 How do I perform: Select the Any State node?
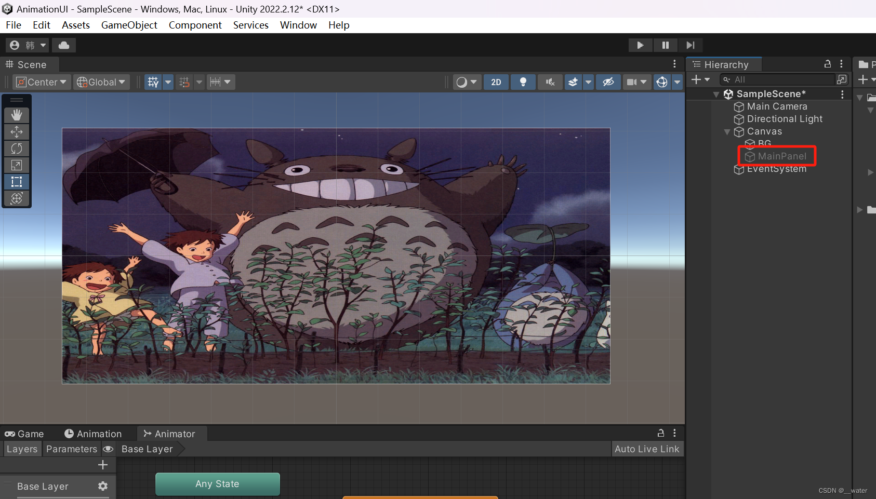tap(217, 484)
